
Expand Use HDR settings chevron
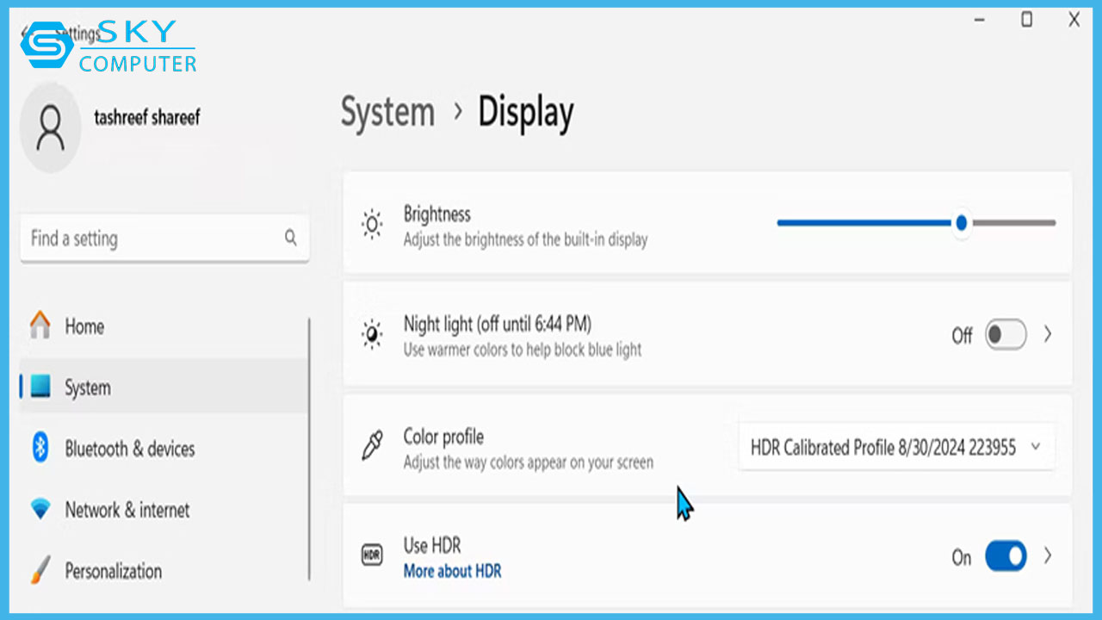1048,556
